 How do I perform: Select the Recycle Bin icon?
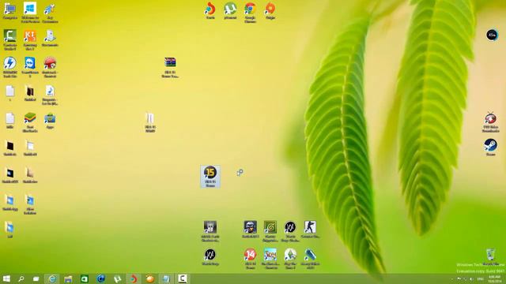490,254
